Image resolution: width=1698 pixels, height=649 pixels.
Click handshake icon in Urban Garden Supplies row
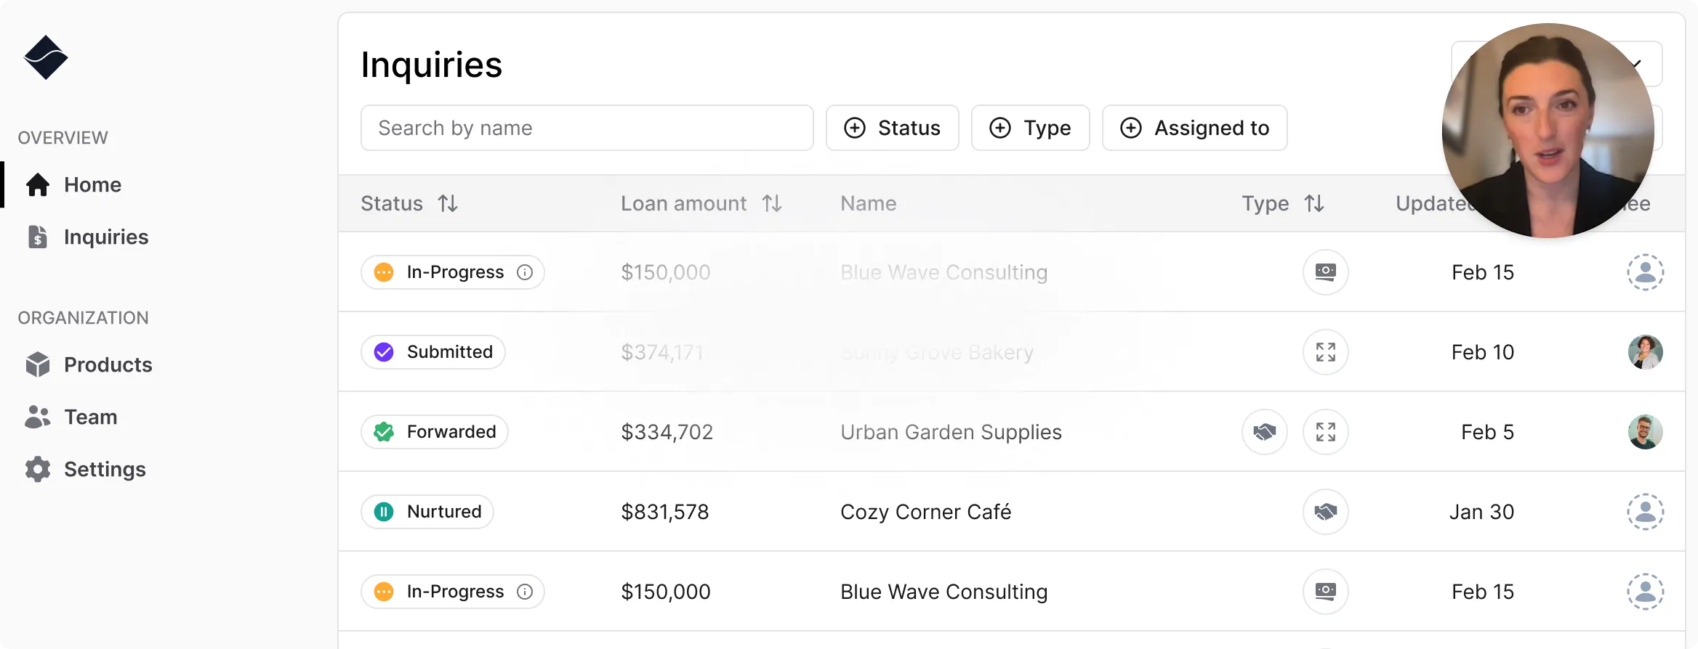click(1264, 432)
